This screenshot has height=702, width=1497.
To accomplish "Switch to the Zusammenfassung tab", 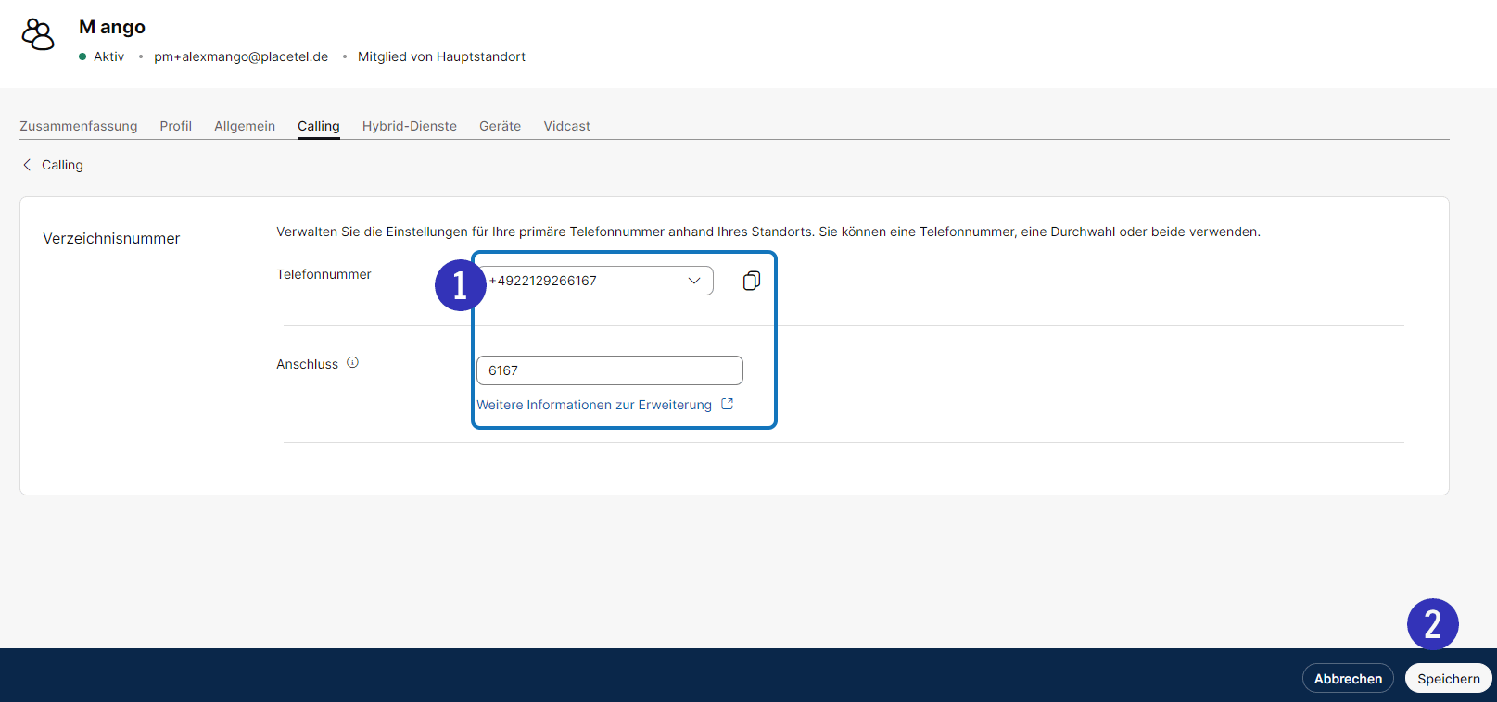I will click(x=79, y=126).
